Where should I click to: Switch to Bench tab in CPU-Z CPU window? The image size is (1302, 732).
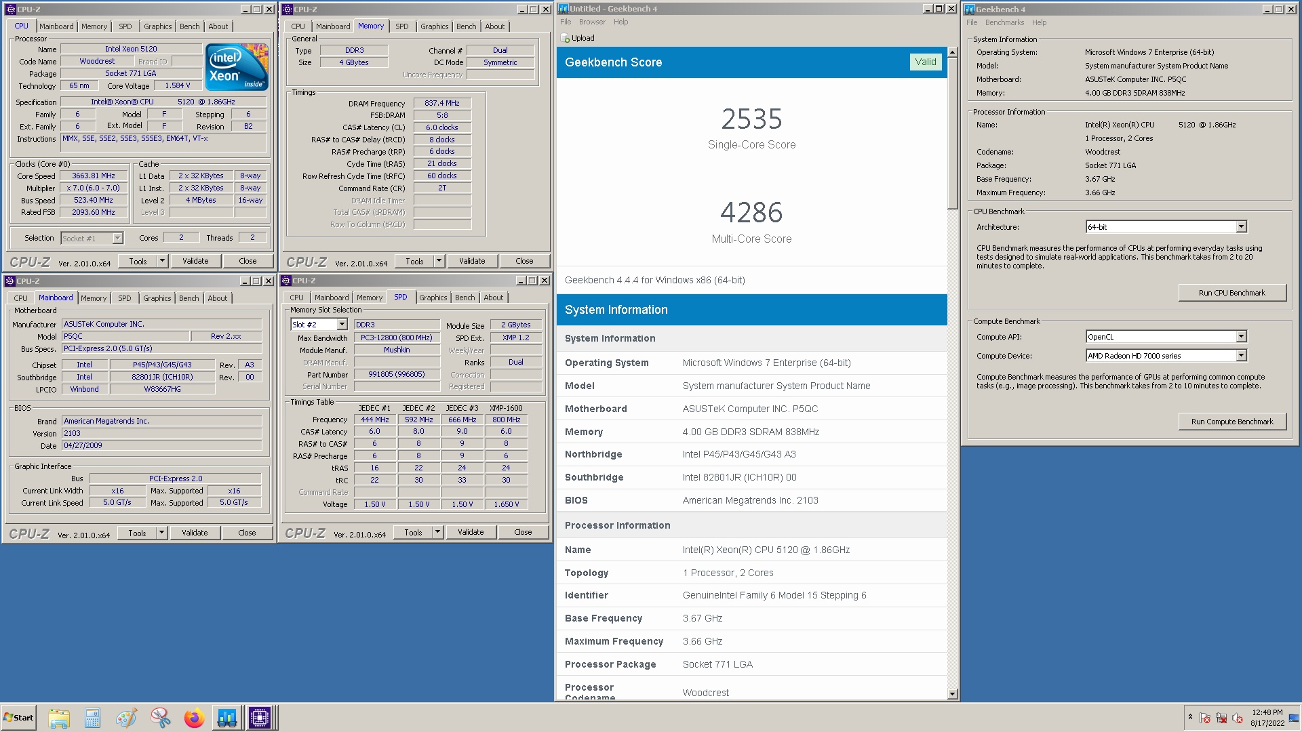pyautogui.click(x=190, y=26)
